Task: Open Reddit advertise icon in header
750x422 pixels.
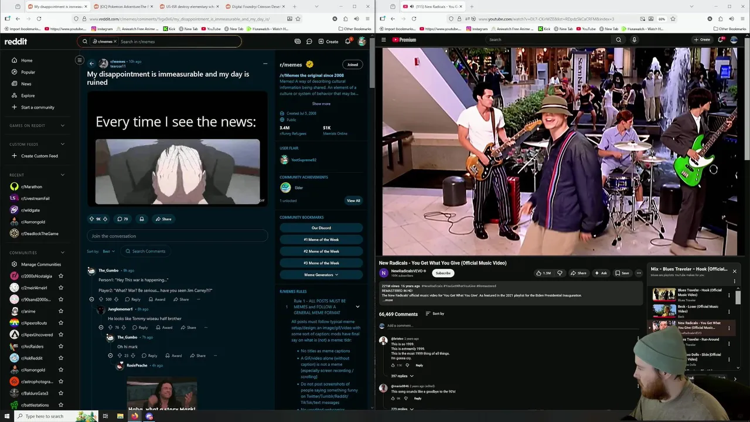Action: [298, 42]
